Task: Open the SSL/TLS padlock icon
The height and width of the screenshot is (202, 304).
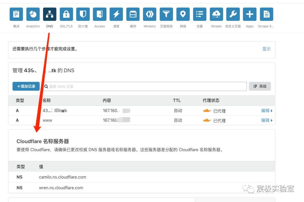Action: [66, 14]
